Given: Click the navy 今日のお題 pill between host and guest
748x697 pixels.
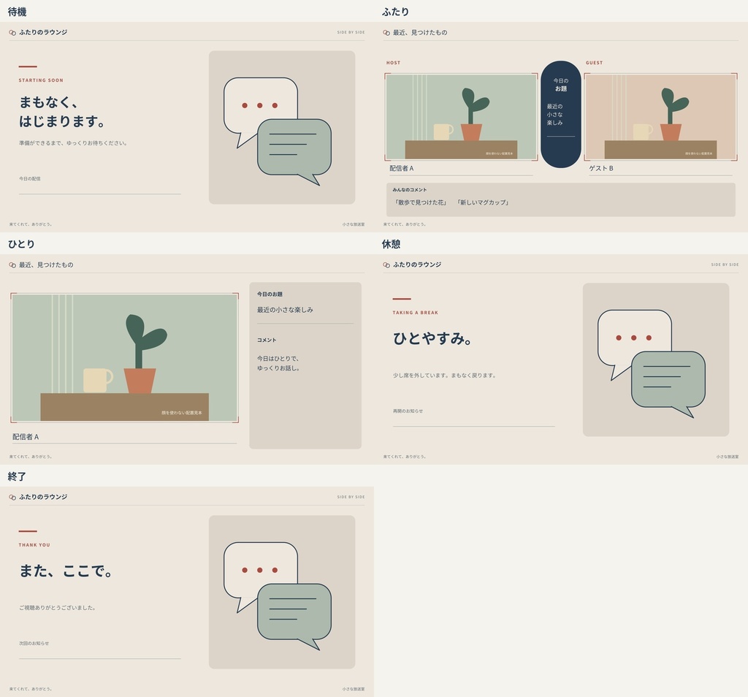Looking at the screenshot, I should [x=561, y=114].
